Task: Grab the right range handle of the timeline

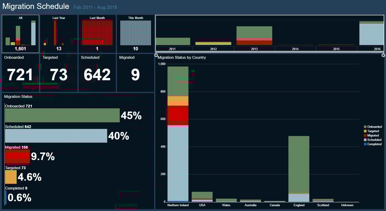Action: [x=383, y=55]
